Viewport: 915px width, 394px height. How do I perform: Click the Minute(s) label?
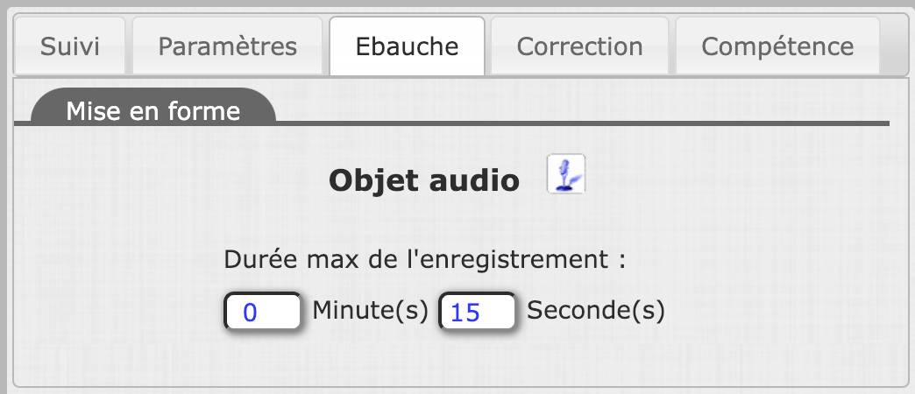pos(371,310)
